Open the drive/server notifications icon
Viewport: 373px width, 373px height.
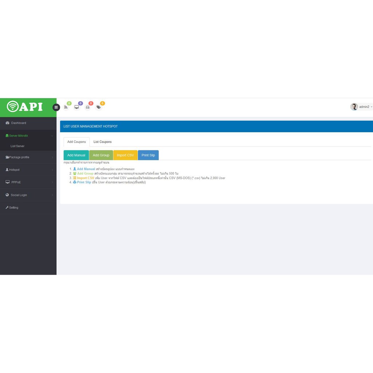(87, 107)
